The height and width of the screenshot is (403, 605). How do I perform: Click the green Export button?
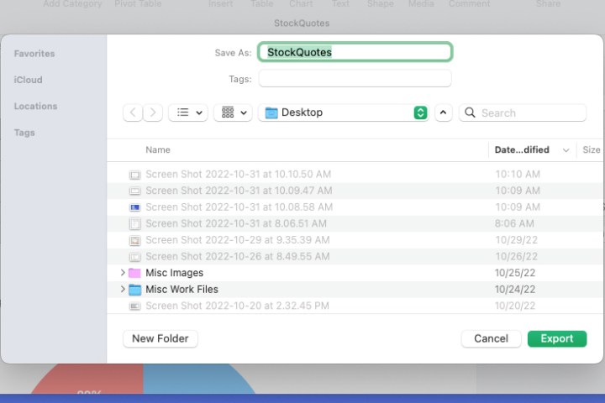click(x=556, y=338)
